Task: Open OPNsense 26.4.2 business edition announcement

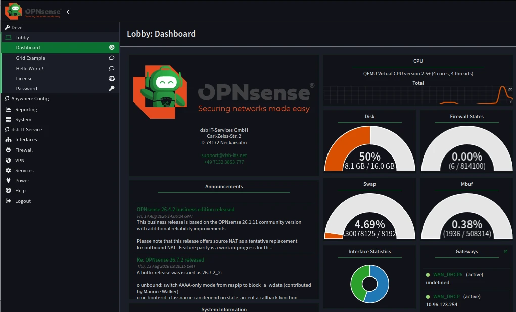Action: pyautogui.click(x=185, y=209)
